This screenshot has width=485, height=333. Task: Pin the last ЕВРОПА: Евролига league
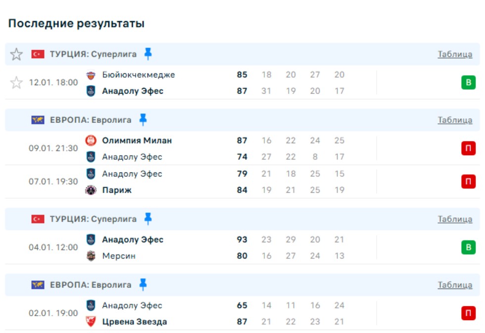tap(143, 284)
